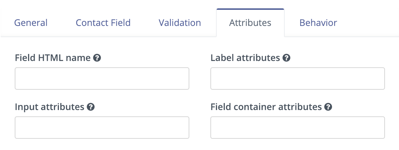Go to the Validation tab
The height and width of the screenshot is (150, 399).
(180, 23)
